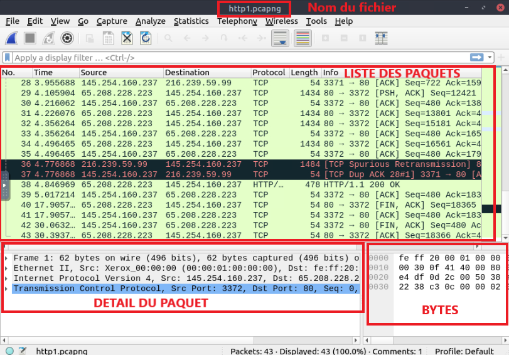Select packet 38 HTTP/1.1 200 OK

click(241, 184)
